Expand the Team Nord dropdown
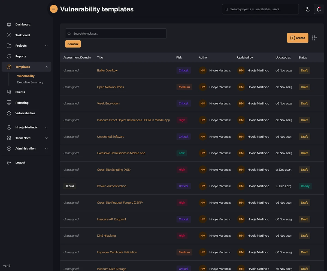327x271 pixels. tap(46, 138)
